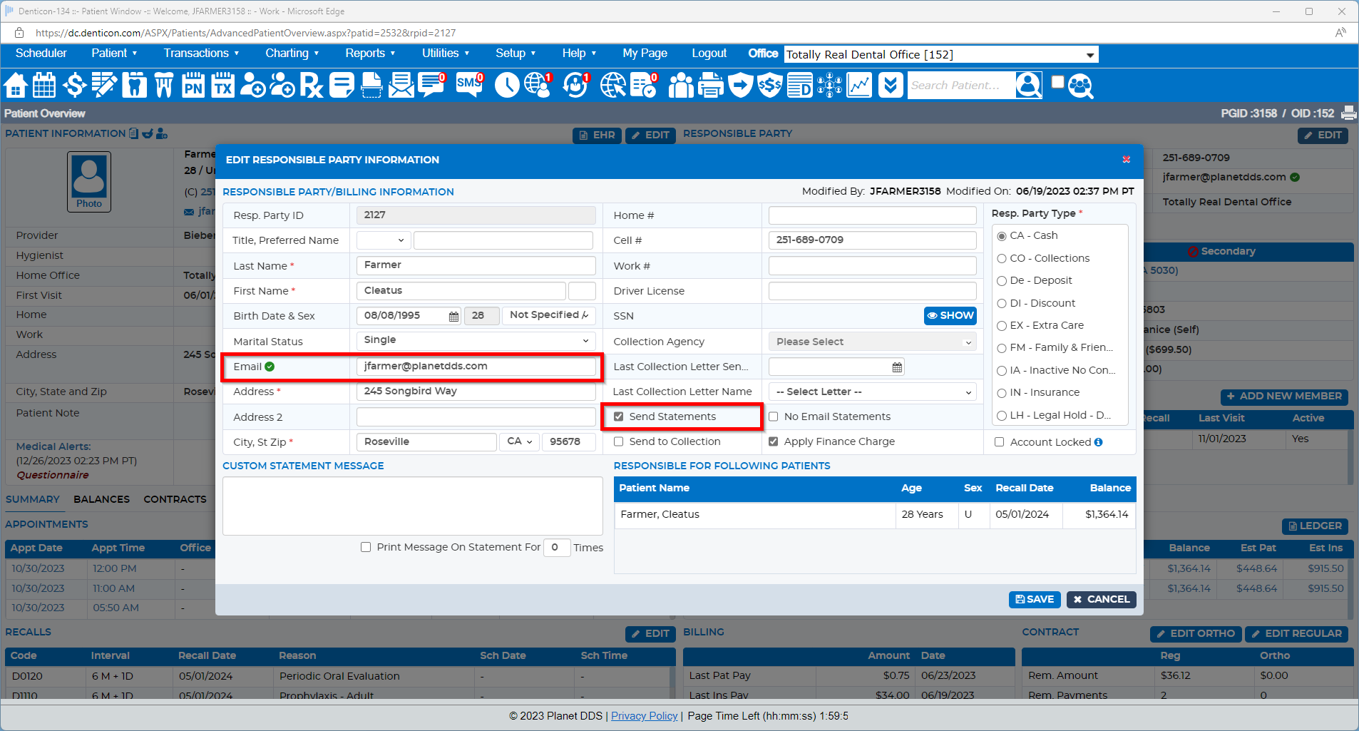This screenshot has height=731, width=1359.
Task: Open the scheduler calendar icon
Action: click(44, 86)
